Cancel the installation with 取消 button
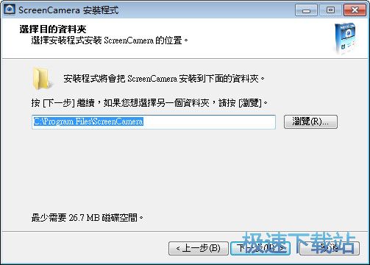Screen dimensions: 370x265 (x=330, y=248)
